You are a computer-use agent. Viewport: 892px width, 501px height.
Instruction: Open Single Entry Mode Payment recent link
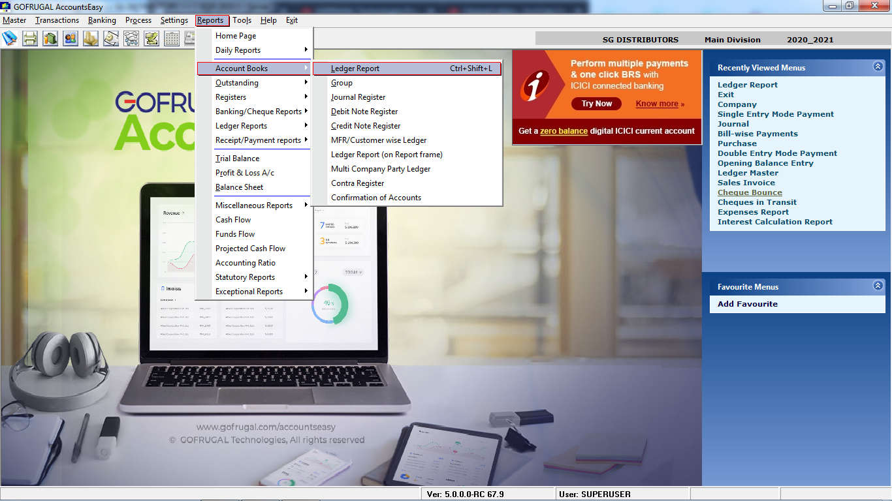tap(776, 114)
